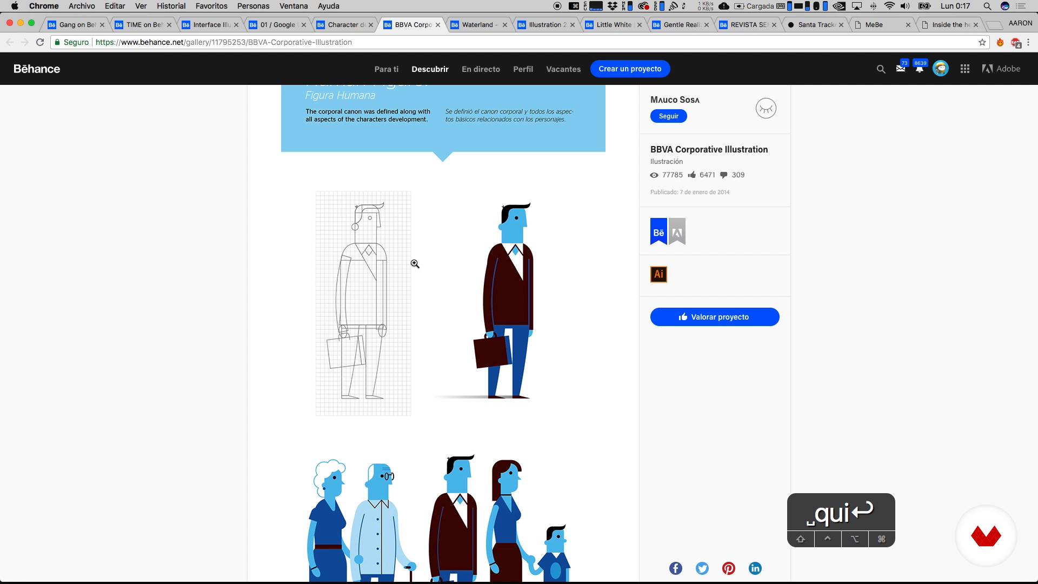Bookmark page with the star icon
Image resolution: width=1038 pixels, height=584 pixels.
[x=982, y=42]
